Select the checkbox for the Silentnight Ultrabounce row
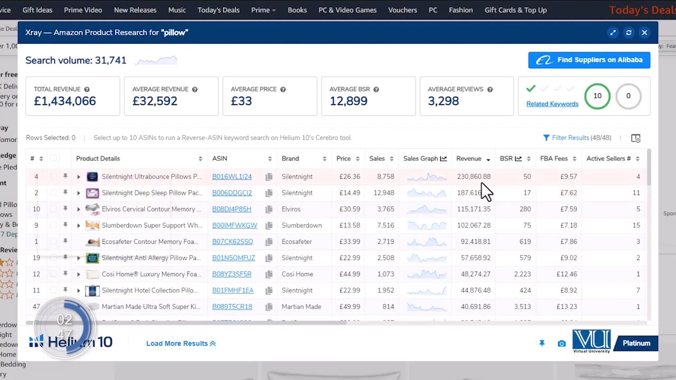 click(53, 176)
